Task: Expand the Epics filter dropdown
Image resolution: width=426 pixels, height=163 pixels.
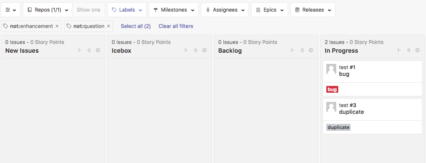Action: coord(270,10)
